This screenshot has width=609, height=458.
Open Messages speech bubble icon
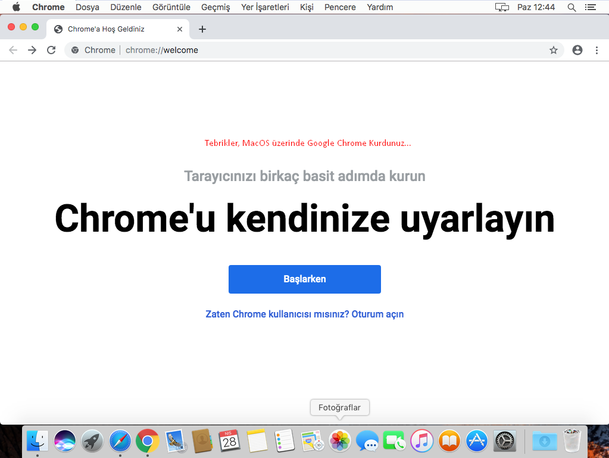367,441
